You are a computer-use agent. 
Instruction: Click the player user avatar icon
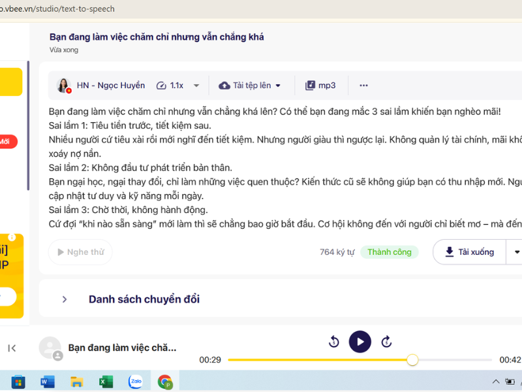[50, 348]
